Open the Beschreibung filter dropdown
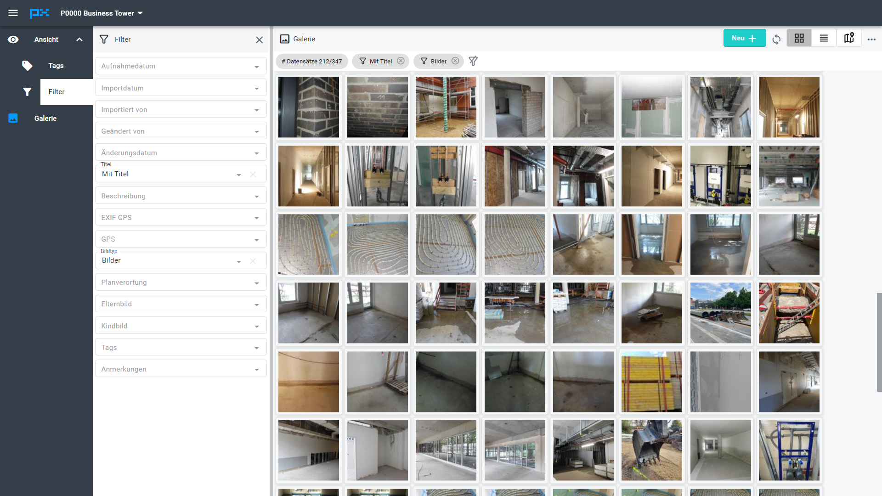This screenshot has width=882, height=496. tap(181, 196)
